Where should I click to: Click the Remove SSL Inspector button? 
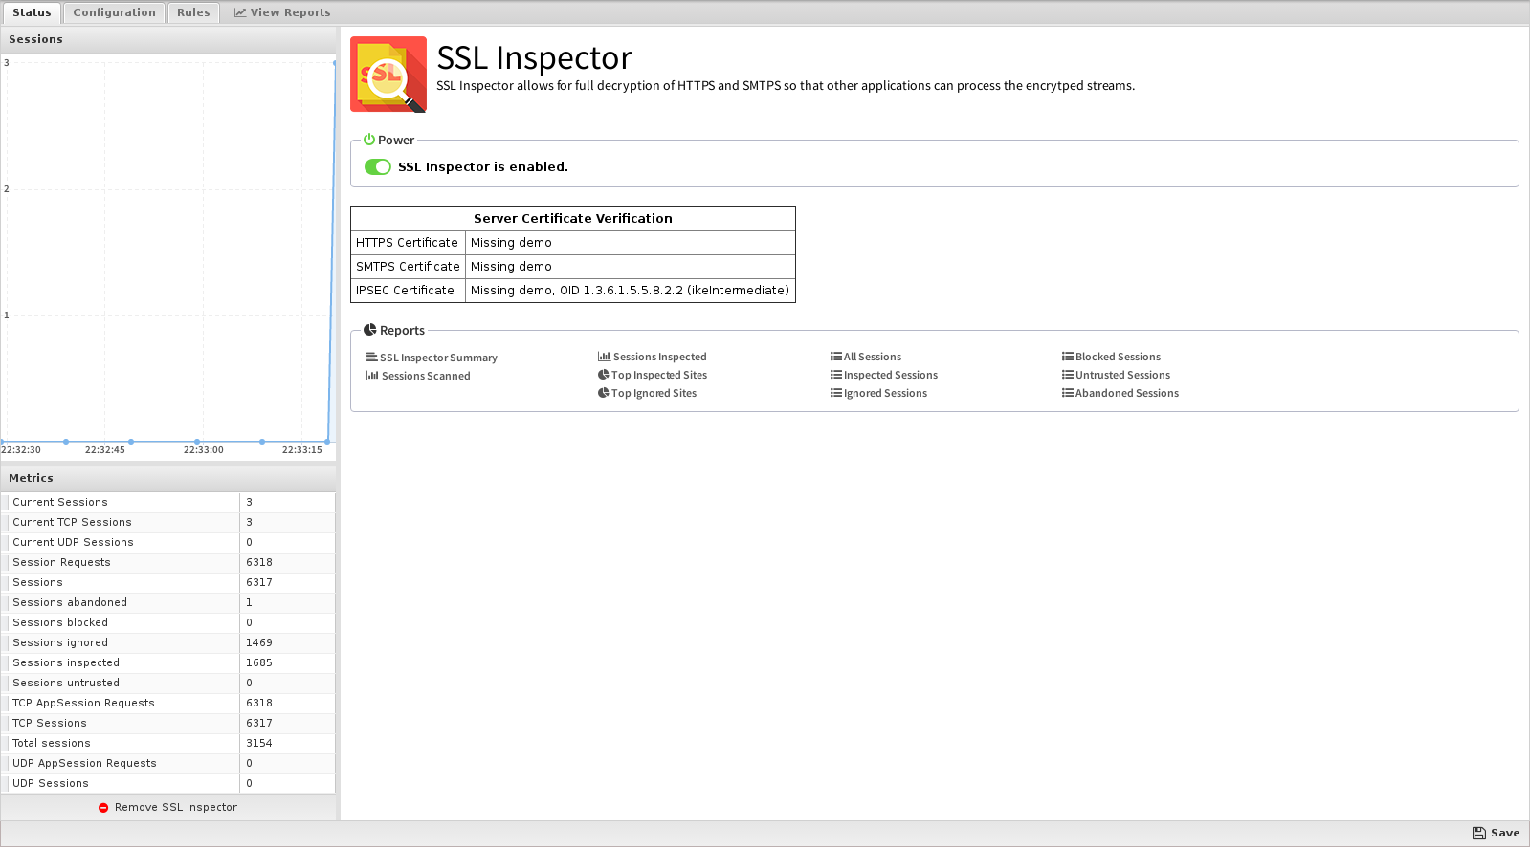point(168,808)
